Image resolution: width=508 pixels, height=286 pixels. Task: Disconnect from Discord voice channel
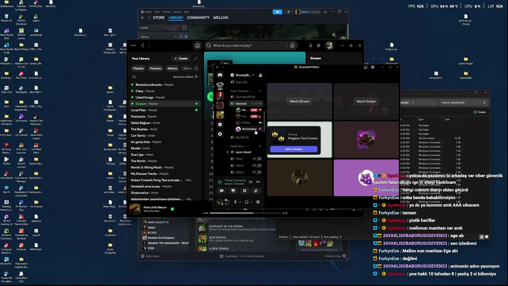(x=258, y=182)
